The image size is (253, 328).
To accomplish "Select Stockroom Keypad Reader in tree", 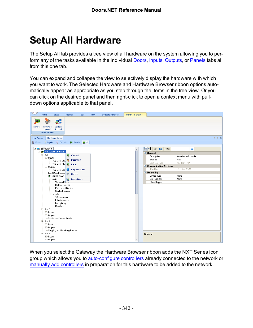I will [x=60, y=219].
